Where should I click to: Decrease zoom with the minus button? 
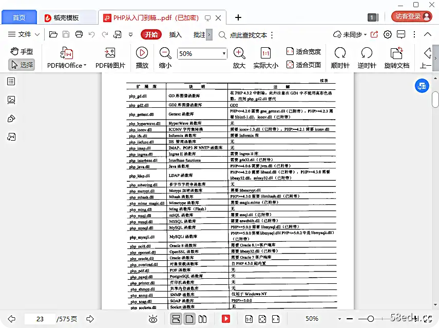point(350,319)
